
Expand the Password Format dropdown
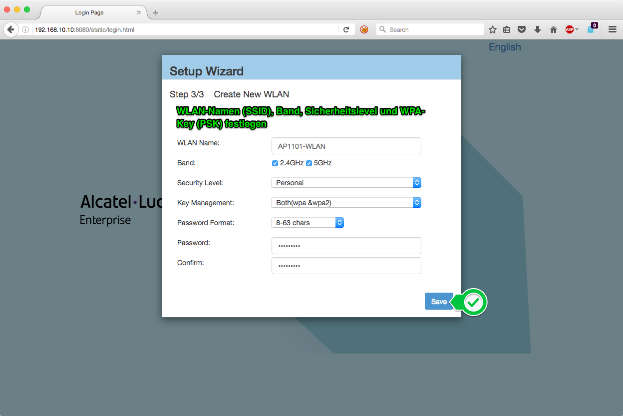point(308,223)
